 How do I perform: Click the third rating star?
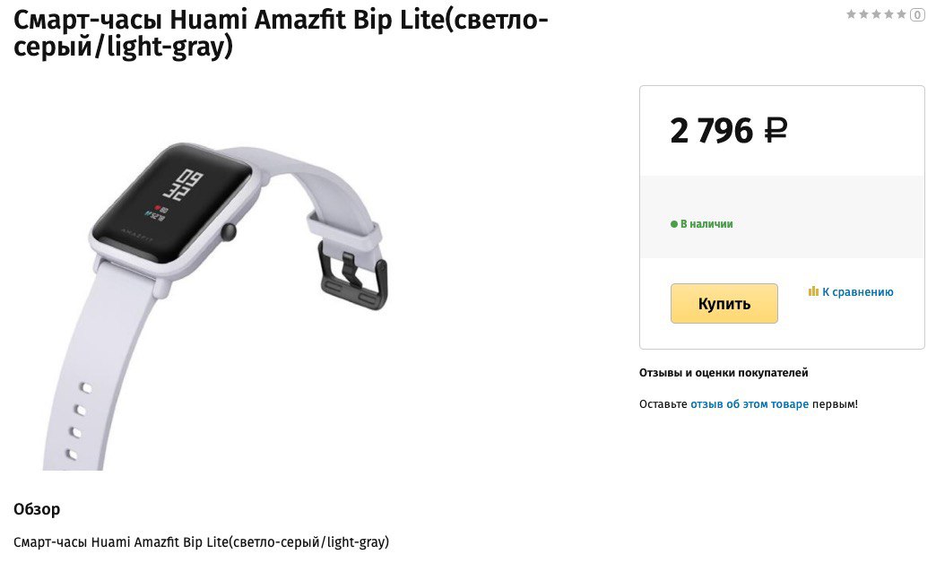coord(876,14)
